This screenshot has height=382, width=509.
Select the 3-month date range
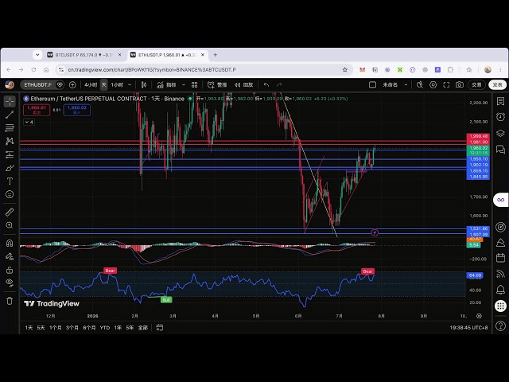click(72, 328)
